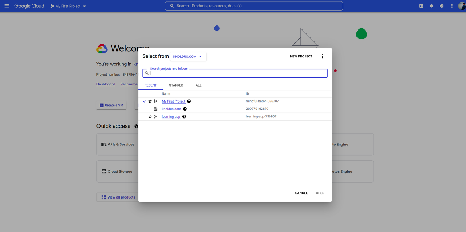Click help icon next to learning-app

(184, 116)
